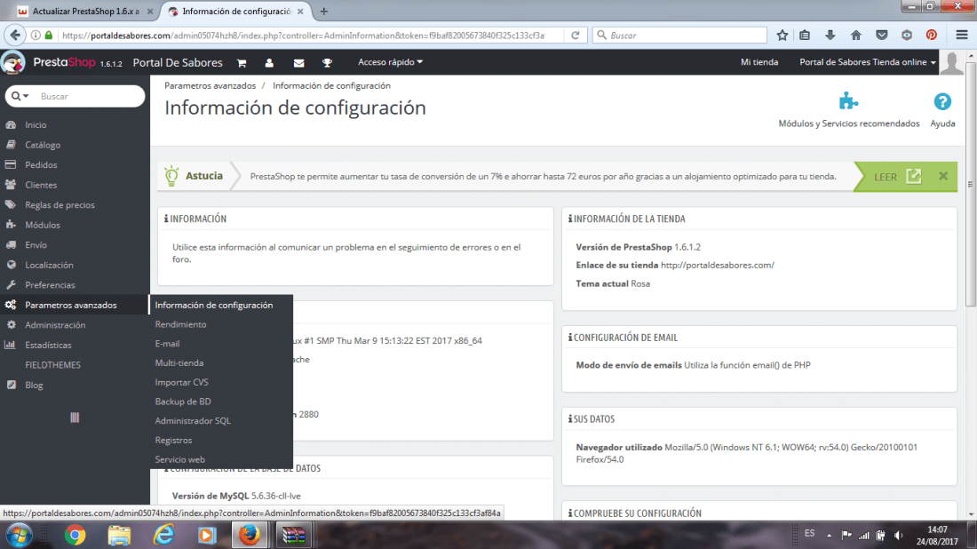
Task: Open the customers person icon in header
Action: [x=269, y=63]
